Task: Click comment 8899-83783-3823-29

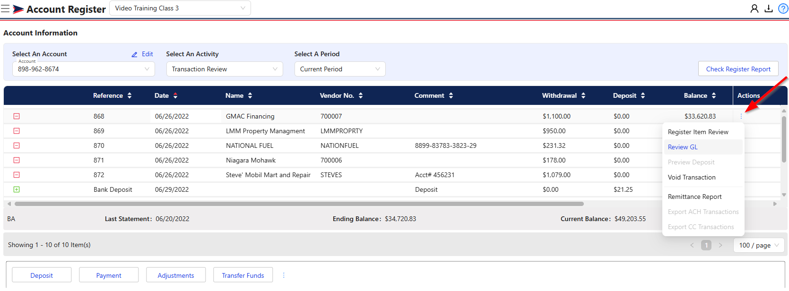Action: pos(446,145)
